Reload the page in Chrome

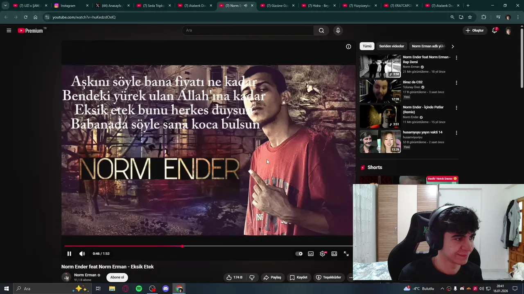click(25, 17)
